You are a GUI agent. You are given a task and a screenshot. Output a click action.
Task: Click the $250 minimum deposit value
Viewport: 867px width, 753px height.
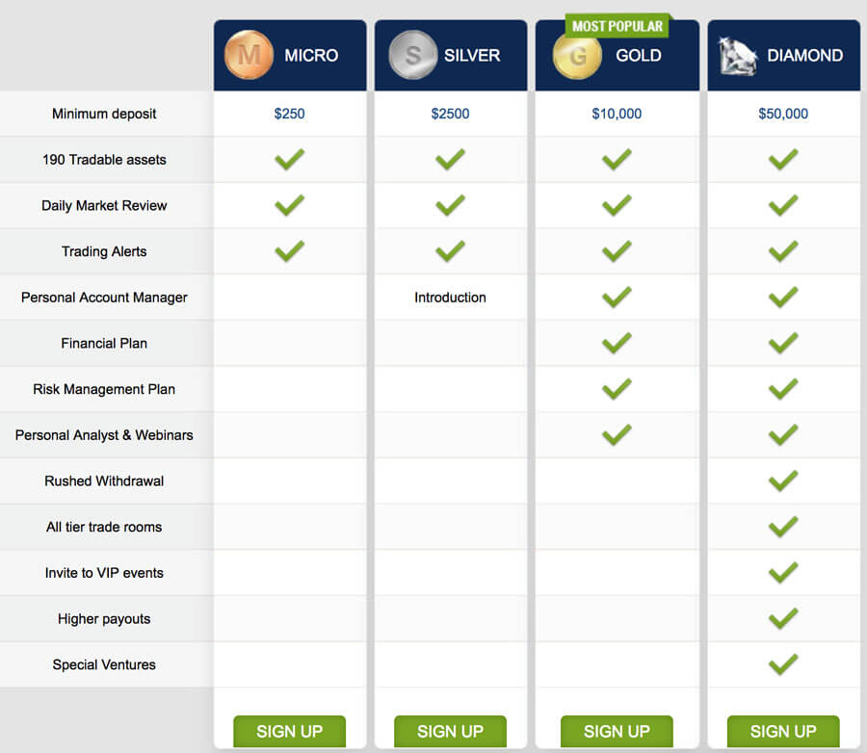coord(289,114)
